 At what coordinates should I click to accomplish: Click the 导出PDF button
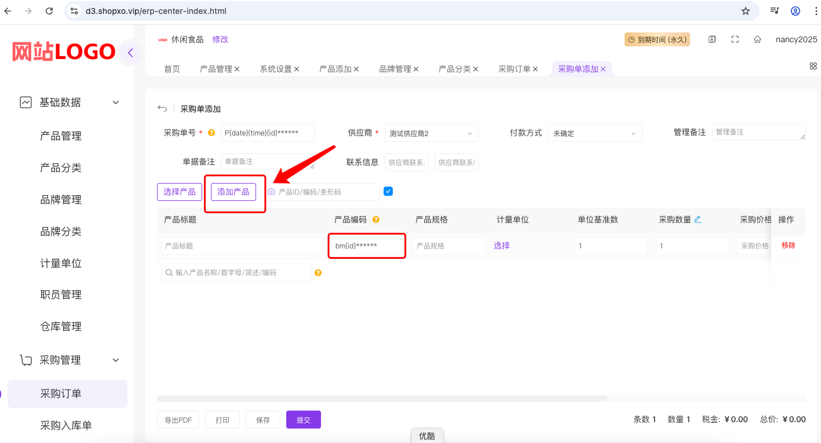tap(178, 420)
